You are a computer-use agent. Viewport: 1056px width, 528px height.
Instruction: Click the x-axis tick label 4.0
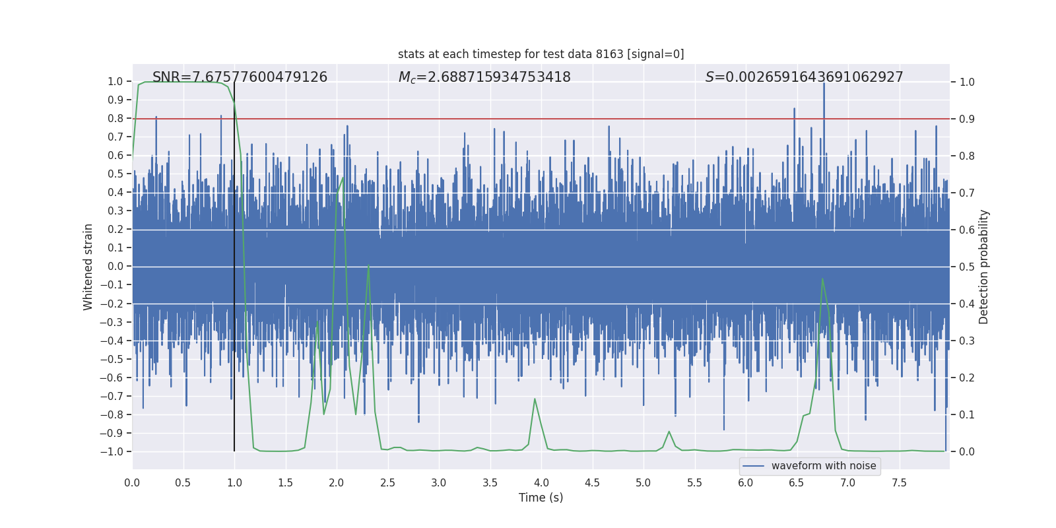click(x=541, y=483)
